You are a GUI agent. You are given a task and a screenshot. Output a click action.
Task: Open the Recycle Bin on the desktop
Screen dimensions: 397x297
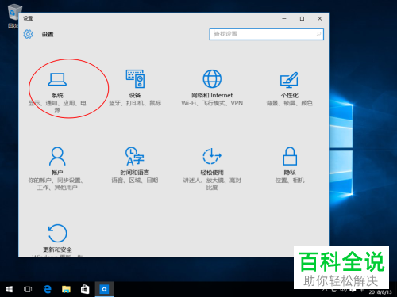click(x=13, y=15)
